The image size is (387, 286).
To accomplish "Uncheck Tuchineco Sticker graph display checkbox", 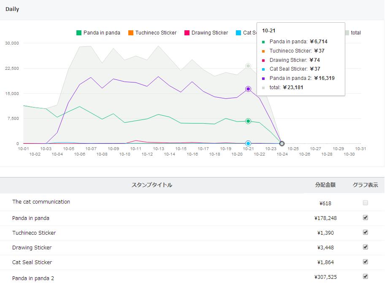I will 365,232.
